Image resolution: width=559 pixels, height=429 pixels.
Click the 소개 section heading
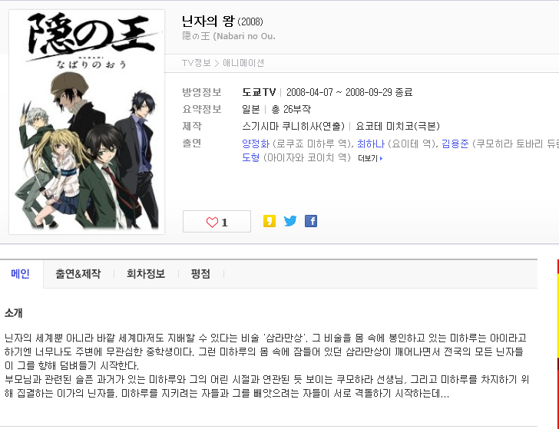click(14, 313)
